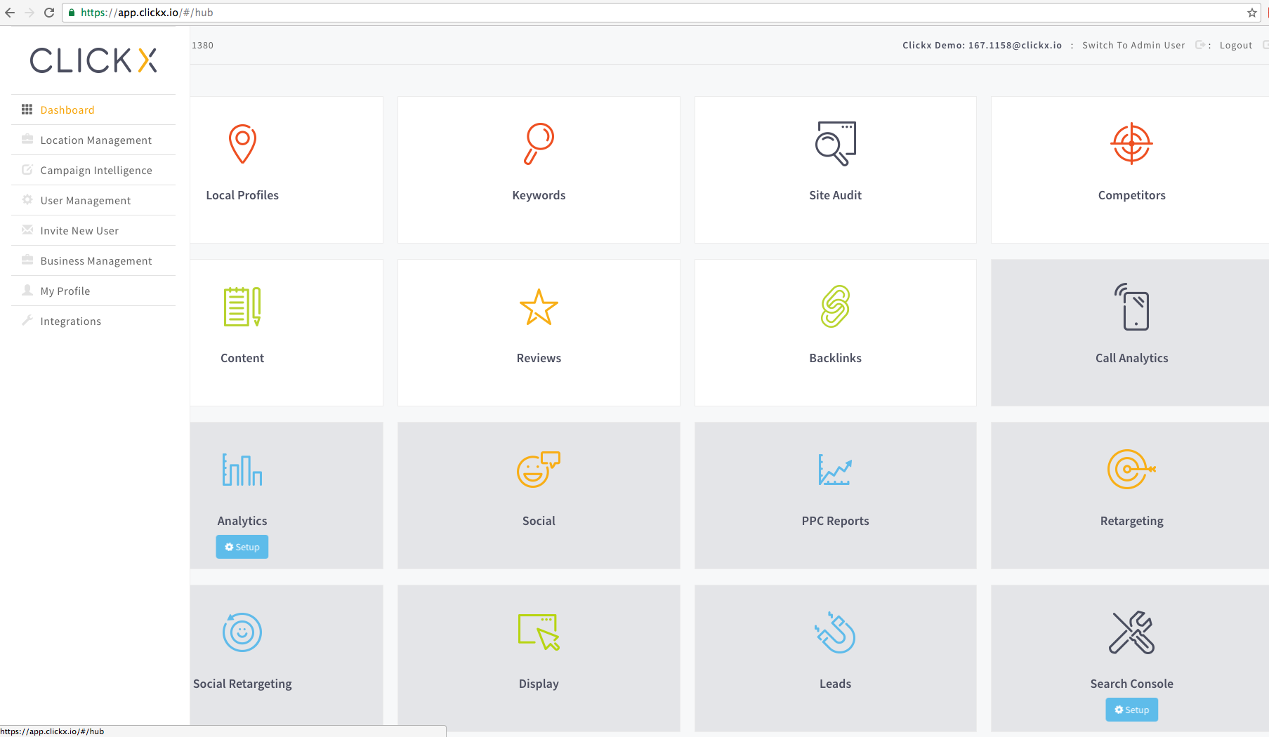The image size is (1269, 737).
Task: Open the Content notepad icon
Action: tap(242, 307)
